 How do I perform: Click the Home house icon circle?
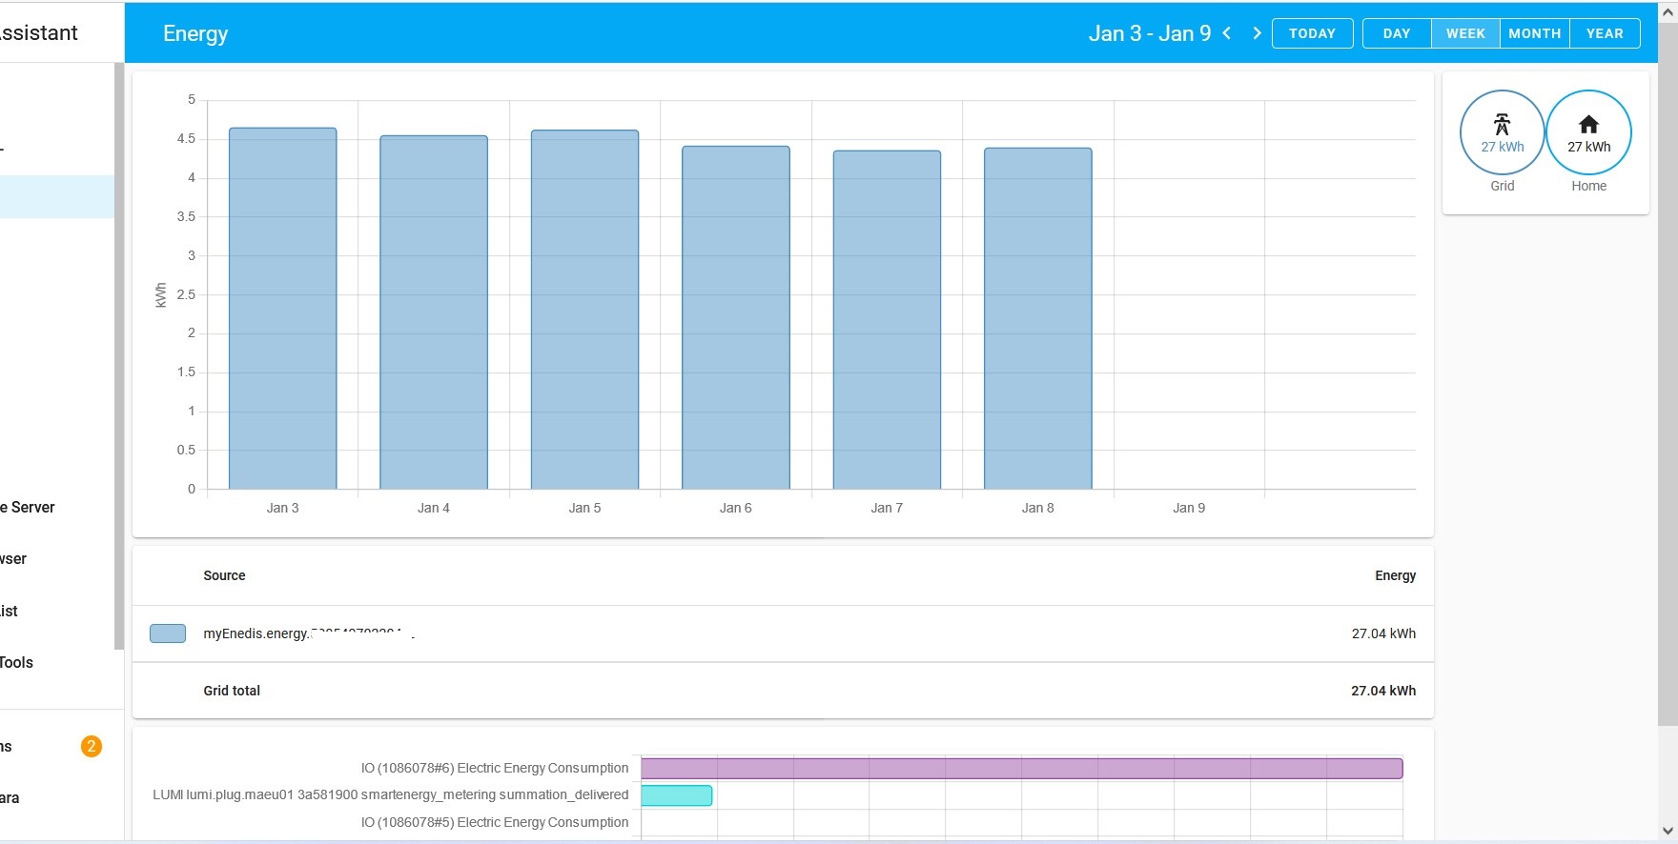coord(1588,132)
